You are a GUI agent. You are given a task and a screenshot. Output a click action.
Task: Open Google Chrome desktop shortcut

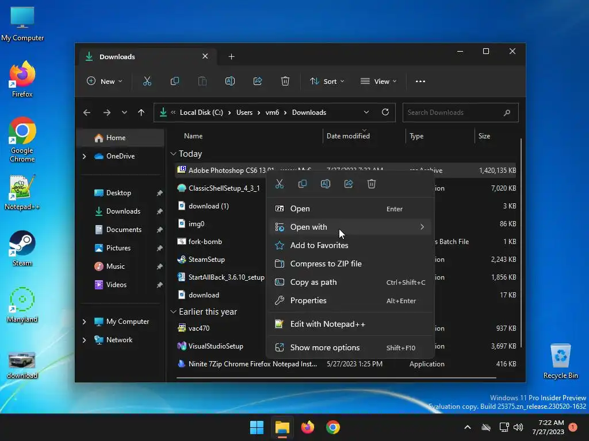22,140
